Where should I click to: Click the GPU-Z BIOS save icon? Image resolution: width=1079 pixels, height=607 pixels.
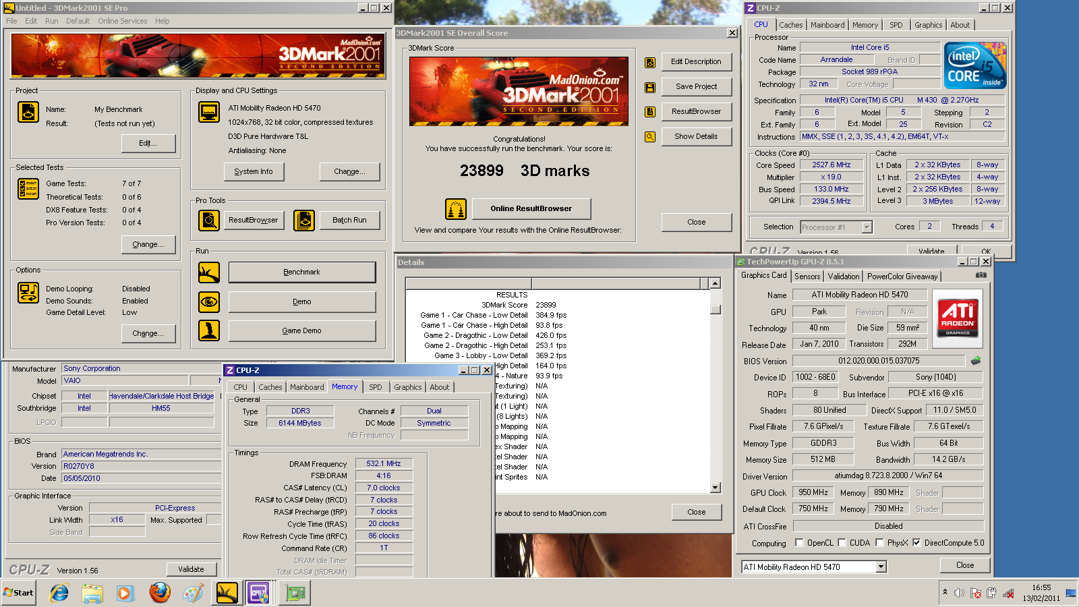[976, 361]
